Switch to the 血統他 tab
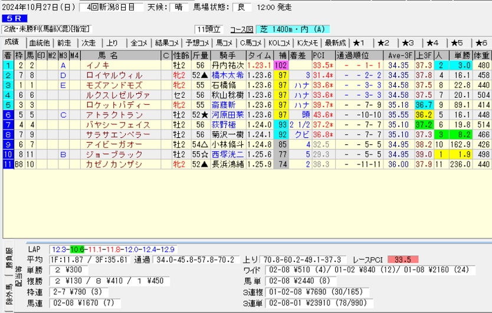492x313 pixels. [39, 43]
